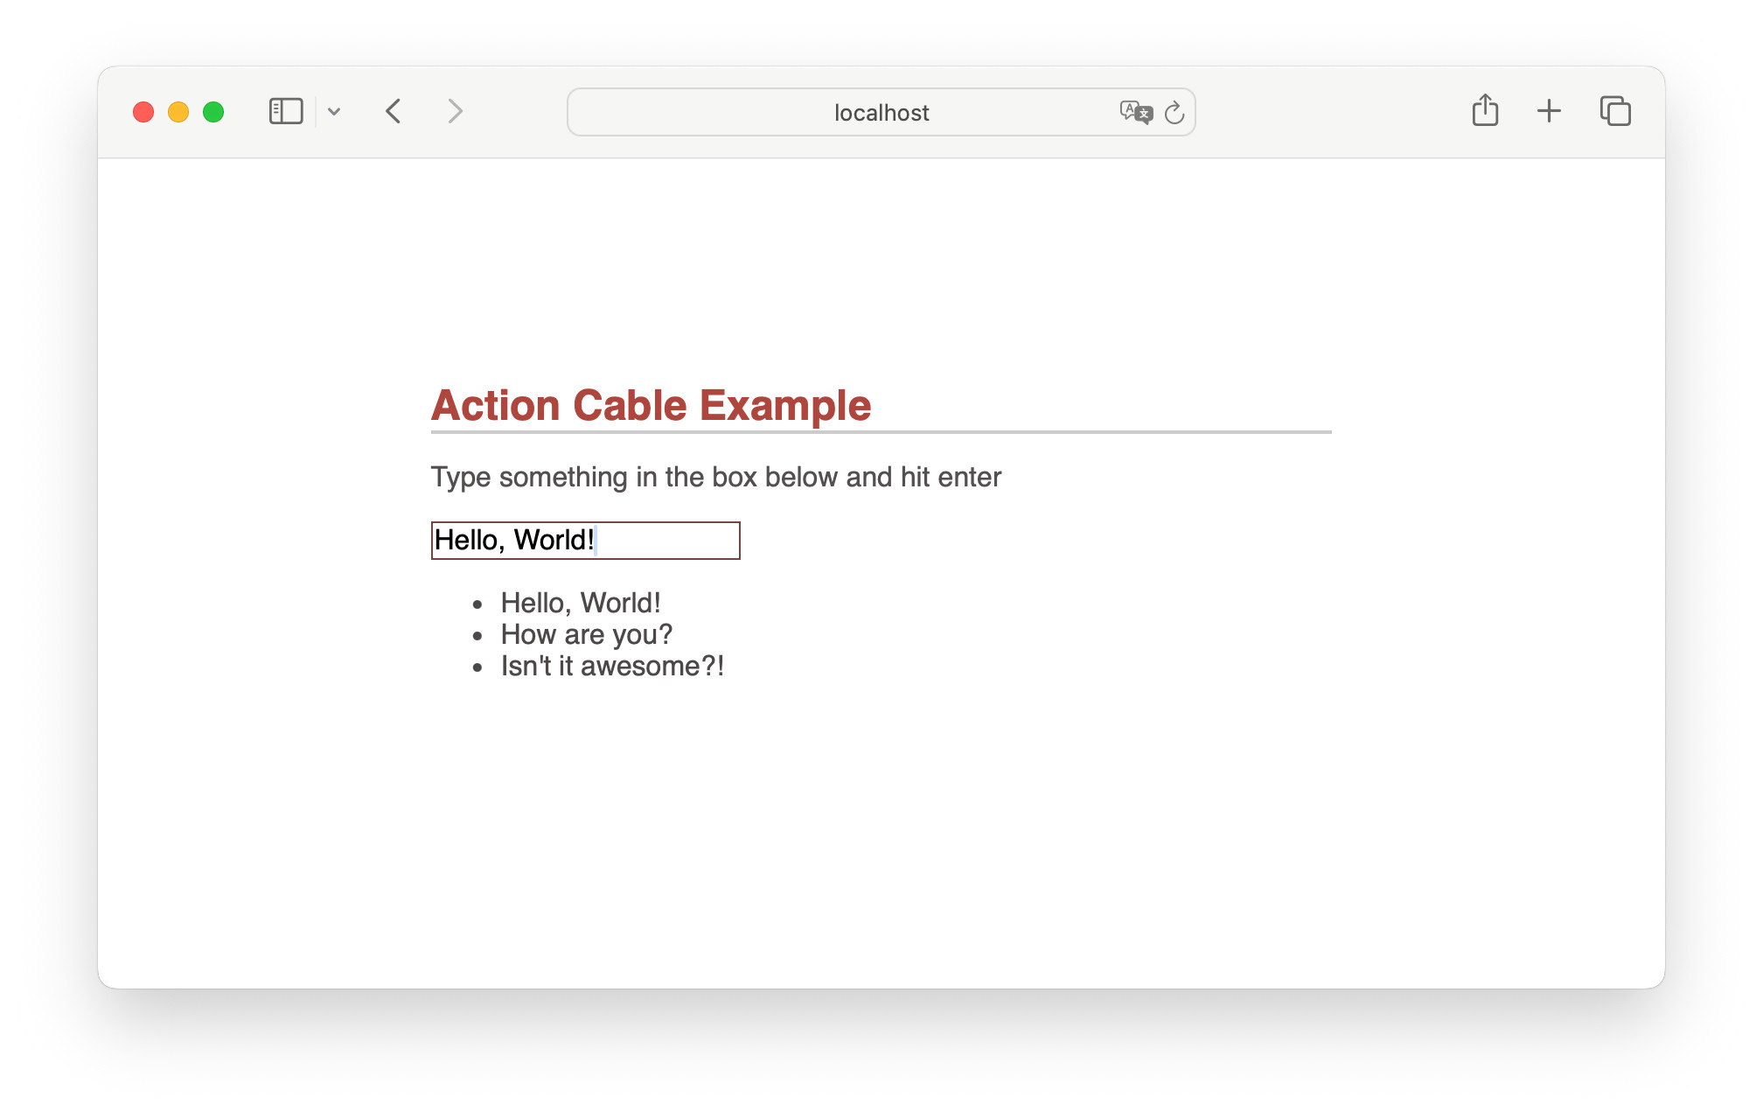Click the translate page icon
The image size is (1763, 1118).
click(1135, 112)
